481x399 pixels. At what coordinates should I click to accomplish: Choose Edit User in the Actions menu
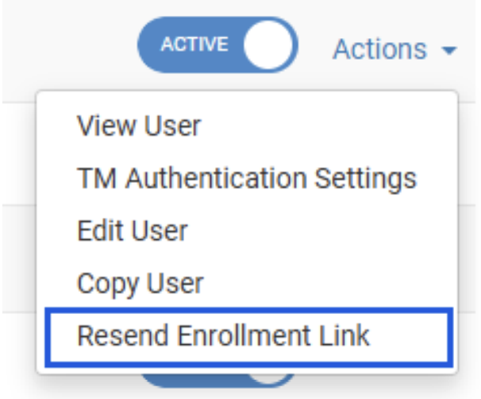133,230
